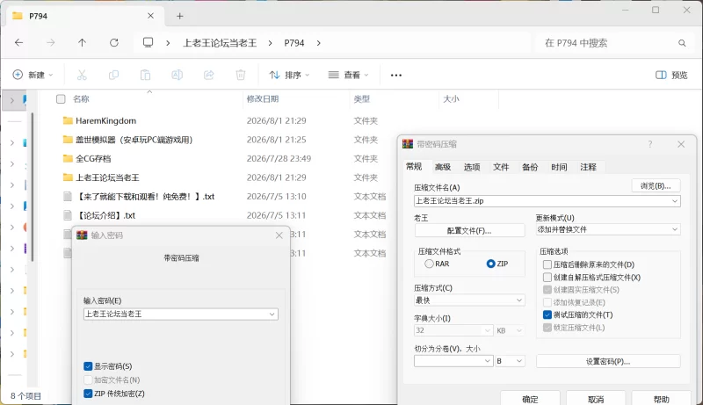Click the WinRAR icon in 带密码压缩 title bar
703x405 pixels.
click(x=408, y=144)
